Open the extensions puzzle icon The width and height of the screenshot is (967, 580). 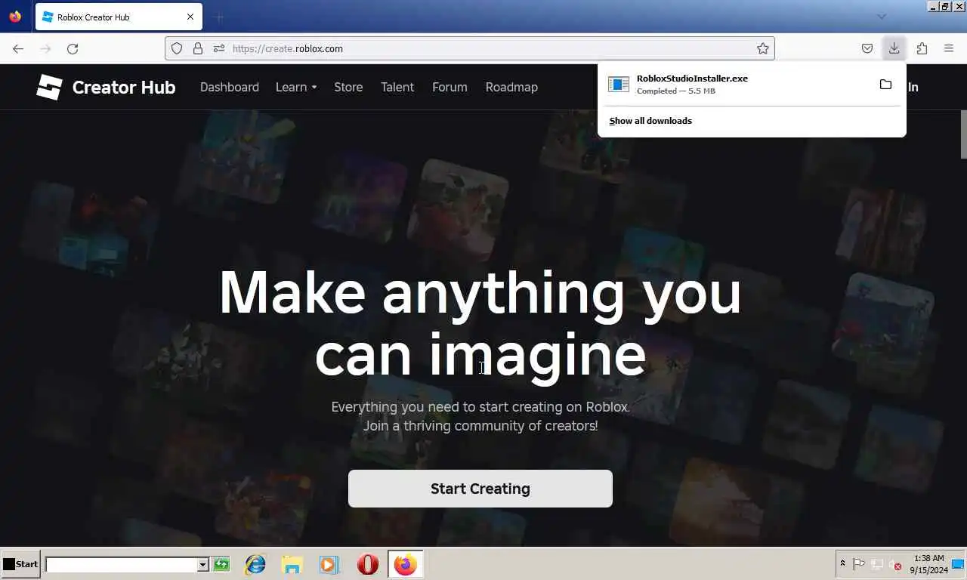[922, 48]
